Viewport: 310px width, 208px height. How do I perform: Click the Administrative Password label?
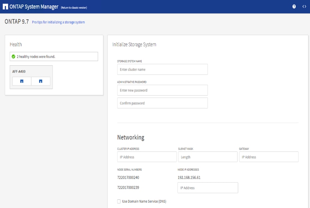click(x=132, y=82)
